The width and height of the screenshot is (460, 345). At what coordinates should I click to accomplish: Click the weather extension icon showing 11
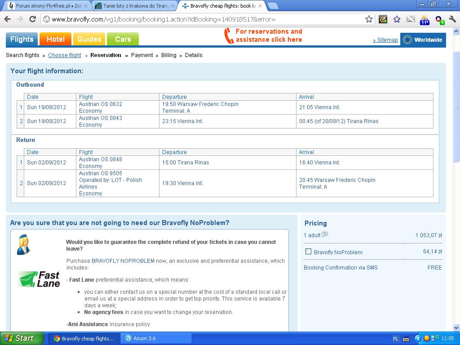click(425, 20)
